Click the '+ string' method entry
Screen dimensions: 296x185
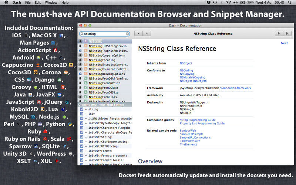tap(105, 109)
